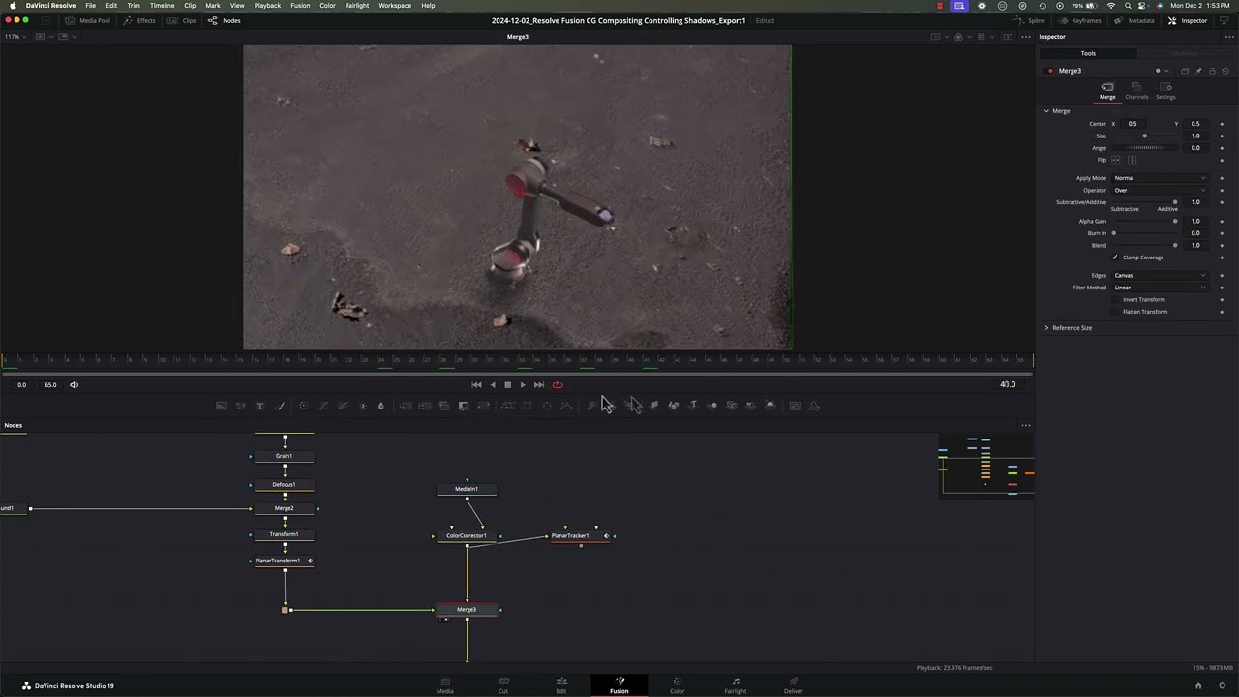
Task: Add a Merge node from toolbar
Action: (406, 406)
